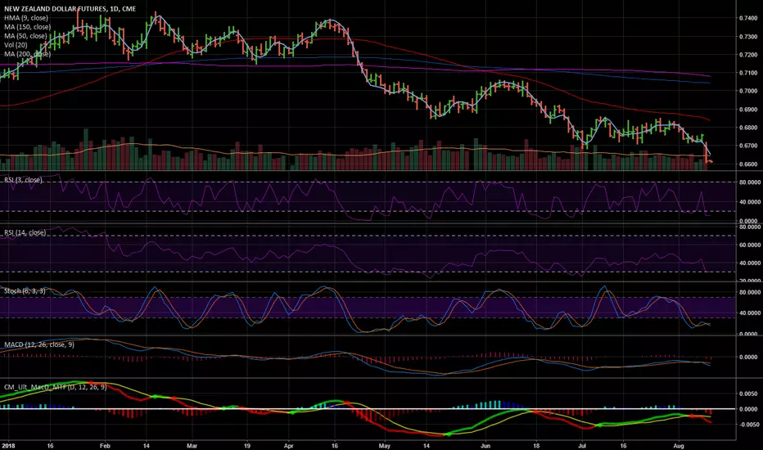Click the 2018 label on time axis
763x450 pixels.
click(x=7, y=446)
